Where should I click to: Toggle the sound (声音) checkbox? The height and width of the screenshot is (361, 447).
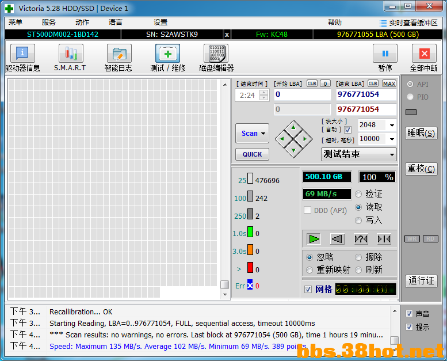pyautogui.click(x=409, y=314)
